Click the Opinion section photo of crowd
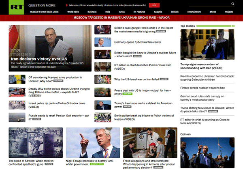This screenshot has width=243, height=170. point(207,153)
